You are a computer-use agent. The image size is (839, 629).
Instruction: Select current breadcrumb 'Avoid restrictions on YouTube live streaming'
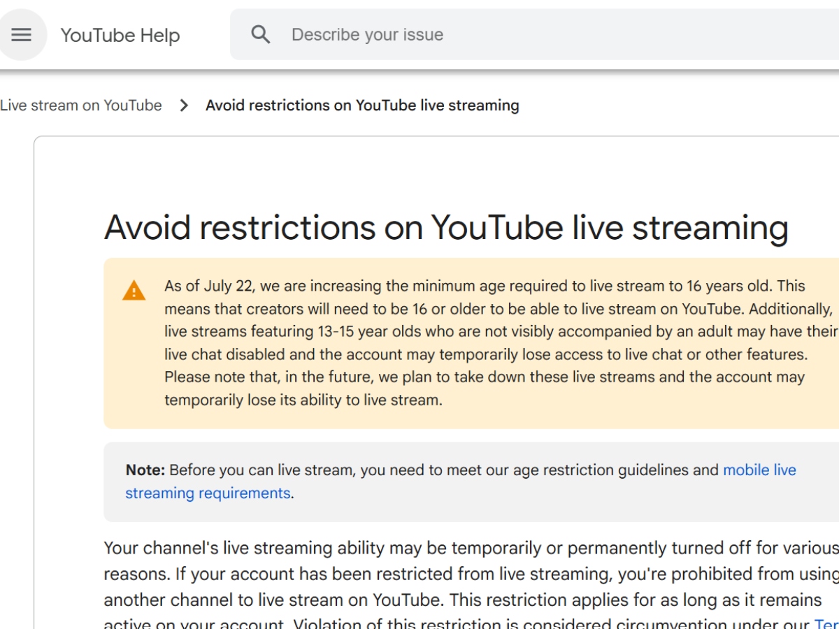click(x=362, y=106)
